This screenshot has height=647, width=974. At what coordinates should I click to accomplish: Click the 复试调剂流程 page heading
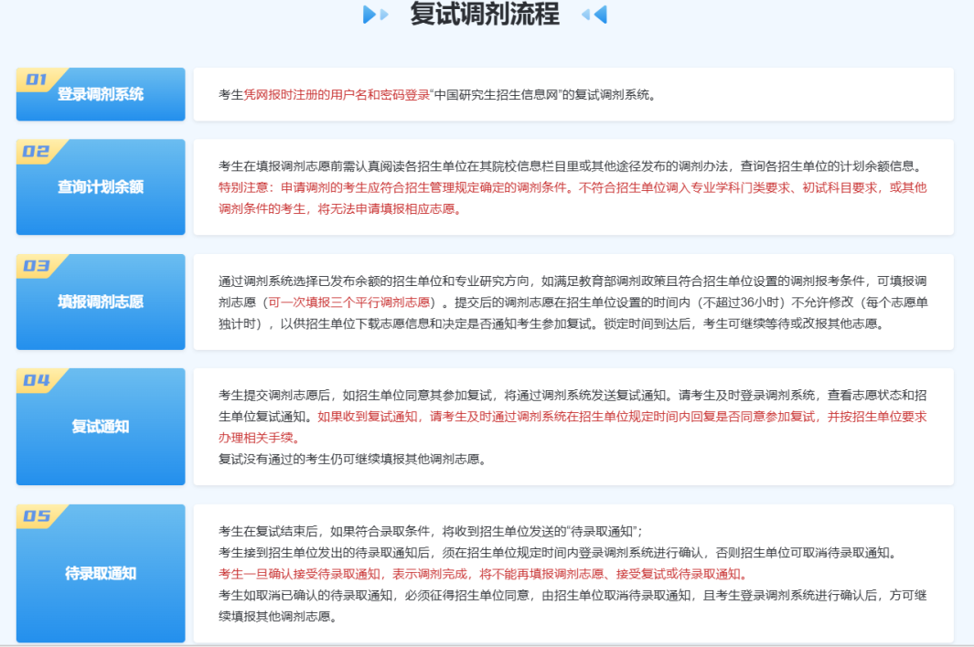pyautogui.click(x=485, y=15)
